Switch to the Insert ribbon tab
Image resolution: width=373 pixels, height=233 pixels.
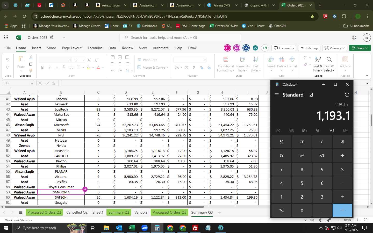click(37, 48)
